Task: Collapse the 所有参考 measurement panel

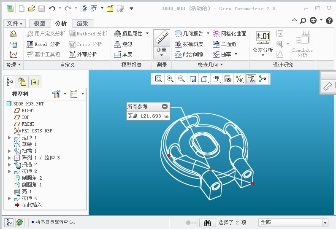Action: coord(165,107)
